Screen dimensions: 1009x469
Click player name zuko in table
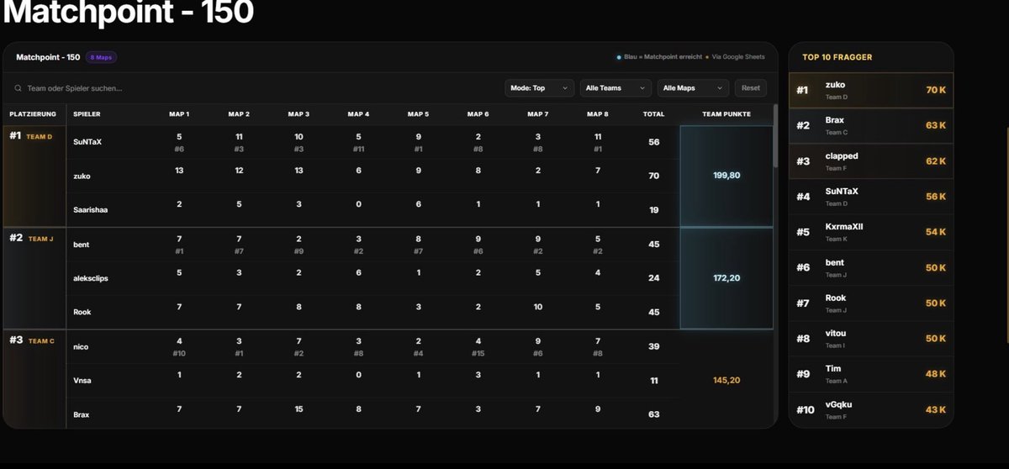[82, 177]
